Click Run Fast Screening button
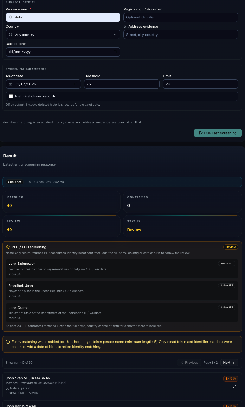 (x=218, y=133)
